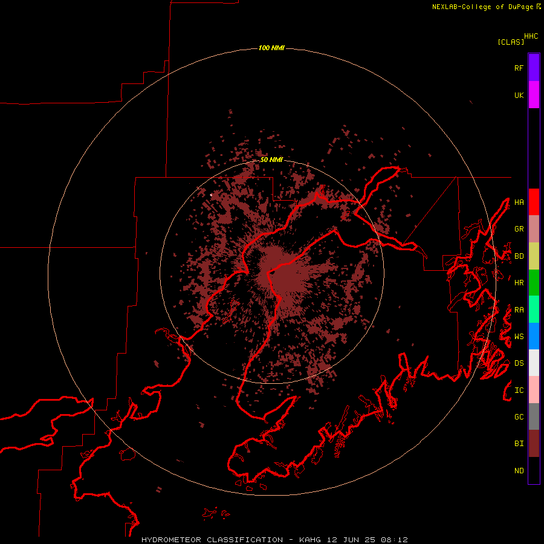Click the UK magenta legend swatch
Screen dimensions: 544x544
534,95
